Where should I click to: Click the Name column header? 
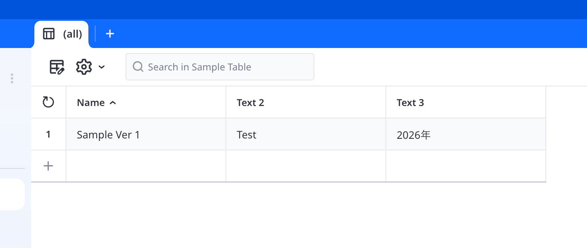click(x=91, y=103)
